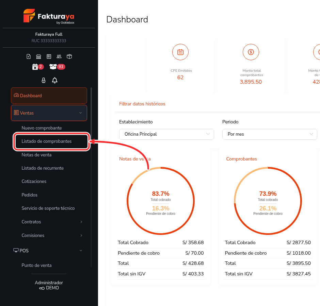
Task: Click the S/ 2877.50 Total Cobrado amount
Action: (299, 243)
